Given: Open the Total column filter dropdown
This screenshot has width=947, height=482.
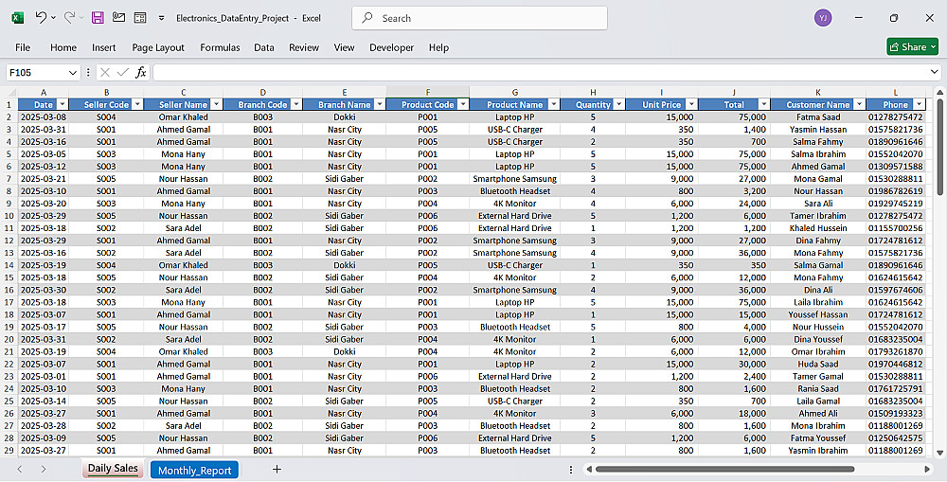Looking at the screenshot, I should coord(763,104).
